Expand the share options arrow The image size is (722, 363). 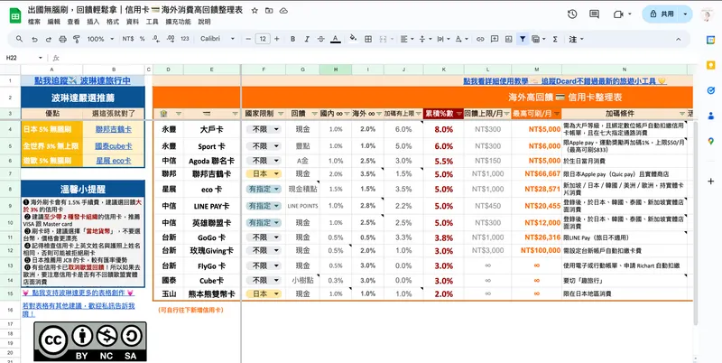[685, 14]
